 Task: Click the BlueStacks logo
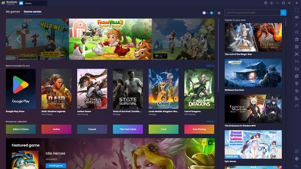click(x=3, y=3)
